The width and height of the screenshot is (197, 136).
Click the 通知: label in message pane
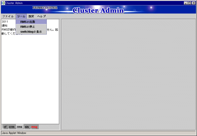(x=5, y=26)
